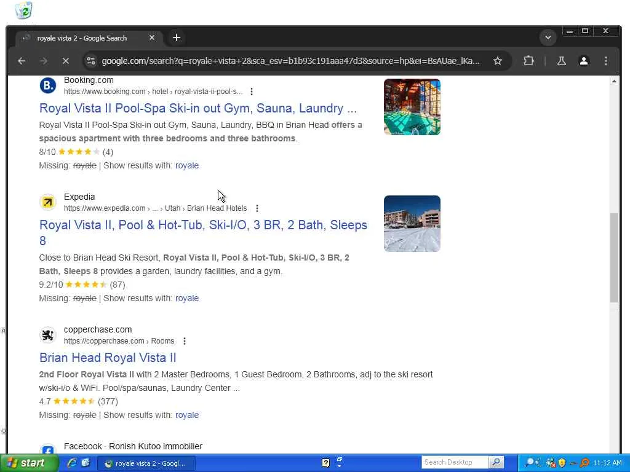This screenshot has width=630, height=472.
Task: Click the Expedia 9.2/10 rating text
Action: 51,285
